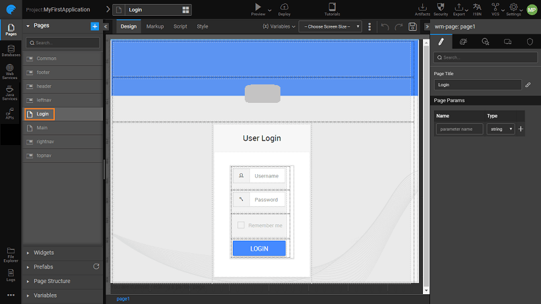
Task: Switch to the Markup tab
Action: [155, 26]
